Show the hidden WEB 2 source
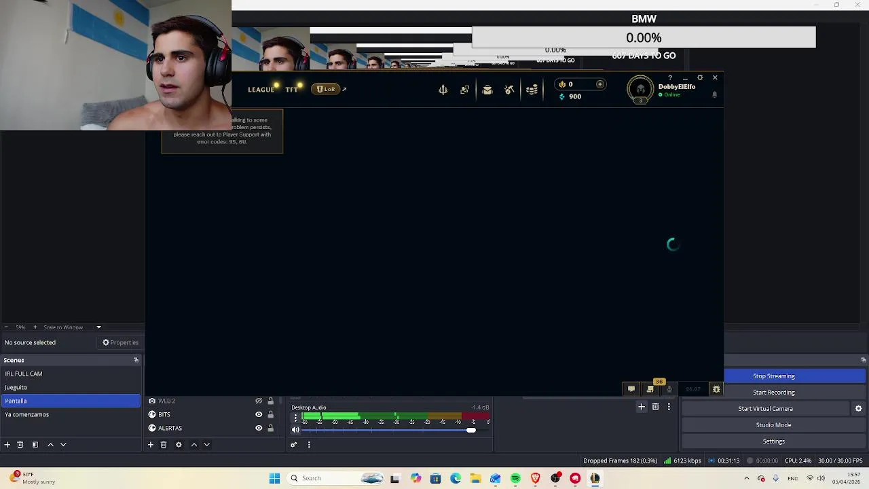Viewport: 869px width, 489px height. 259,401
